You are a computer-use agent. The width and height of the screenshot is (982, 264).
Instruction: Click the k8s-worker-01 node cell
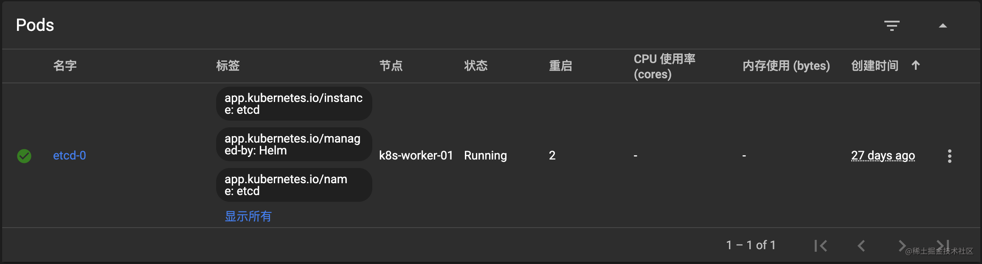pyautogui.click(x=416, y=156)
